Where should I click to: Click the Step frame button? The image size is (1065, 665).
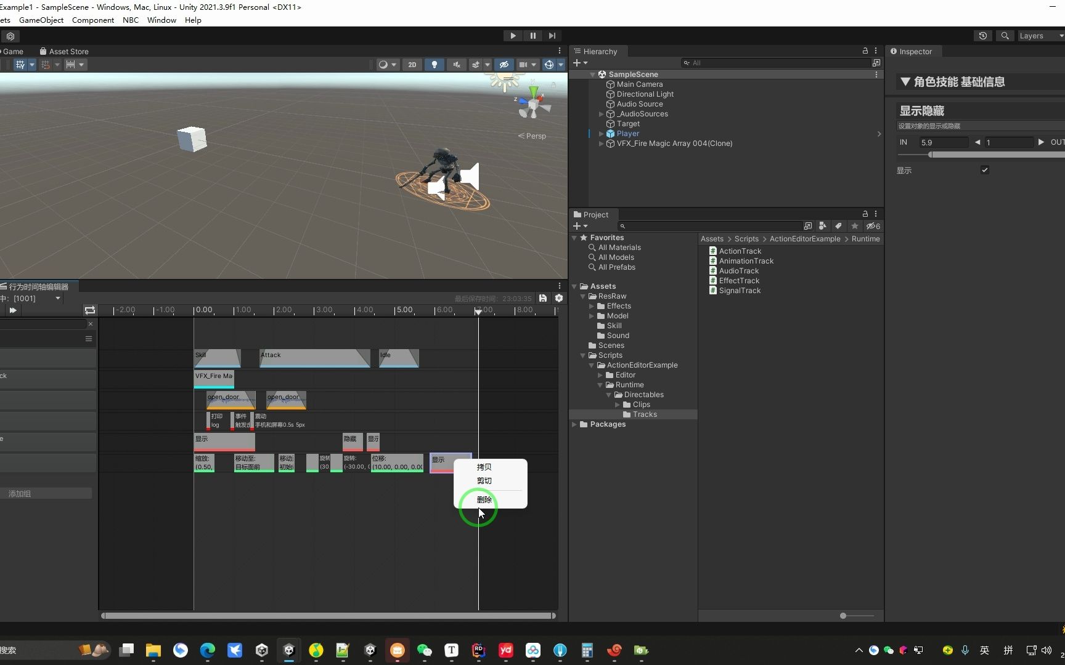552,36
